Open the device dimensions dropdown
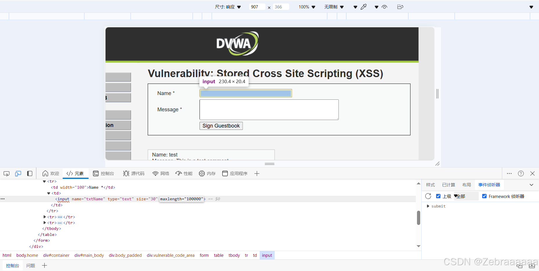 coord(228,7)
